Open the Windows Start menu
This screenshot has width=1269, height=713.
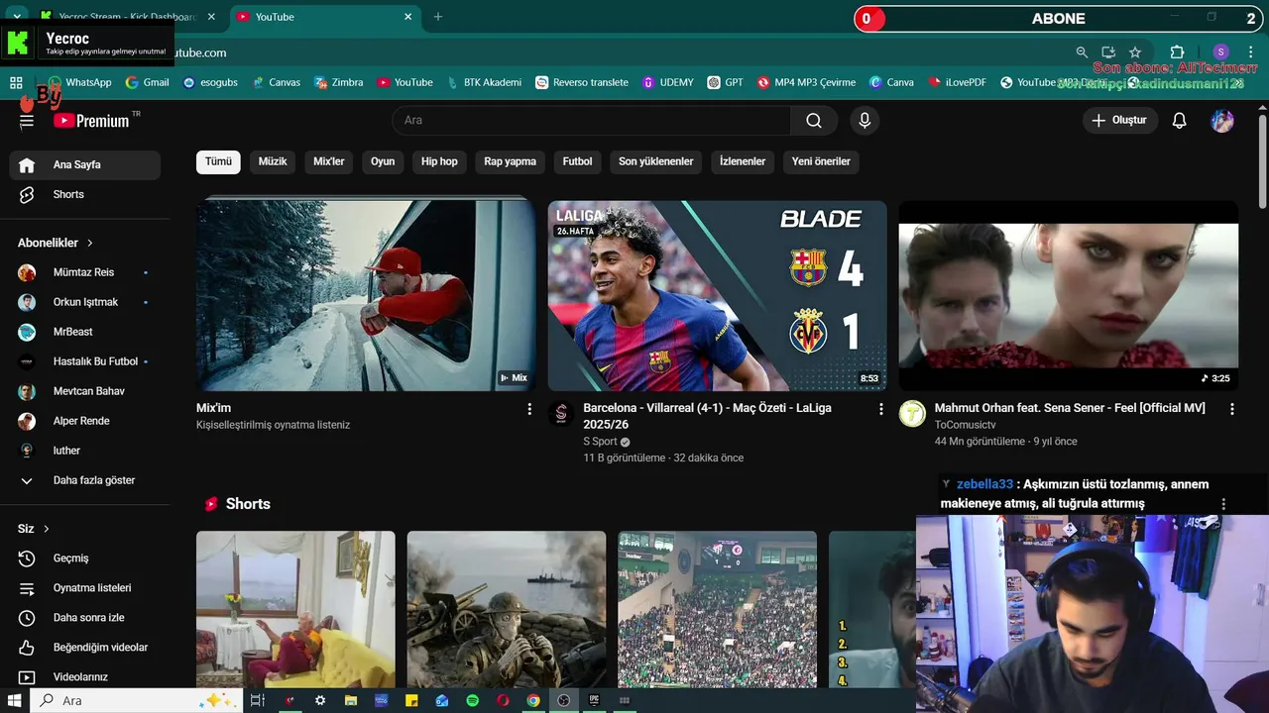pyautogui.click(x=14, y=700)
